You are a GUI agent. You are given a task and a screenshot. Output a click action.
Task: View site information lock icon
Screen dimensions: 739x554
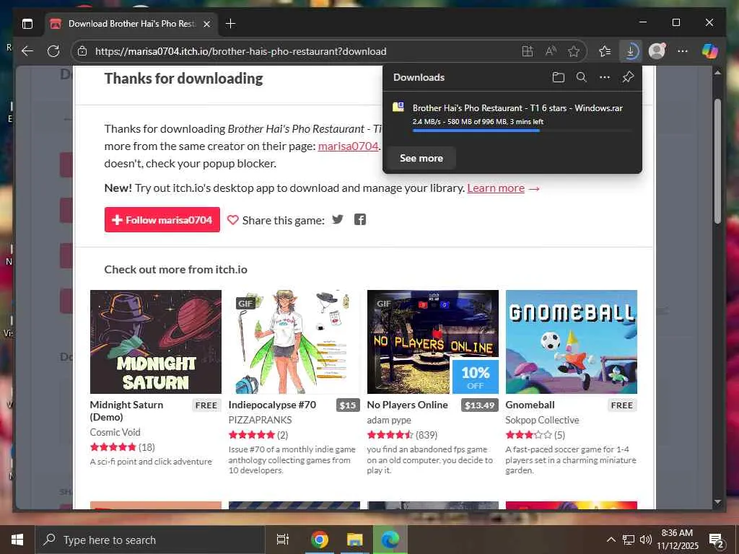coord(82,51)
